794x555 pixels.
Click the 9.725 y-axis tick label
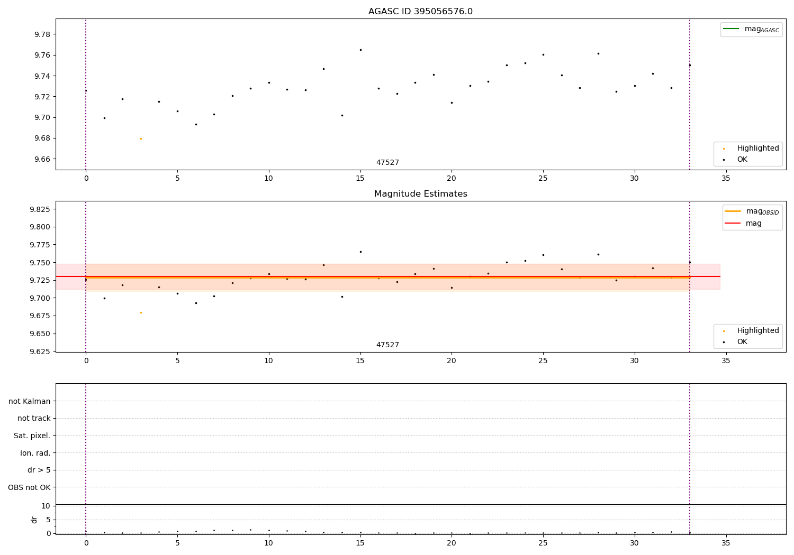coord(40,280)
